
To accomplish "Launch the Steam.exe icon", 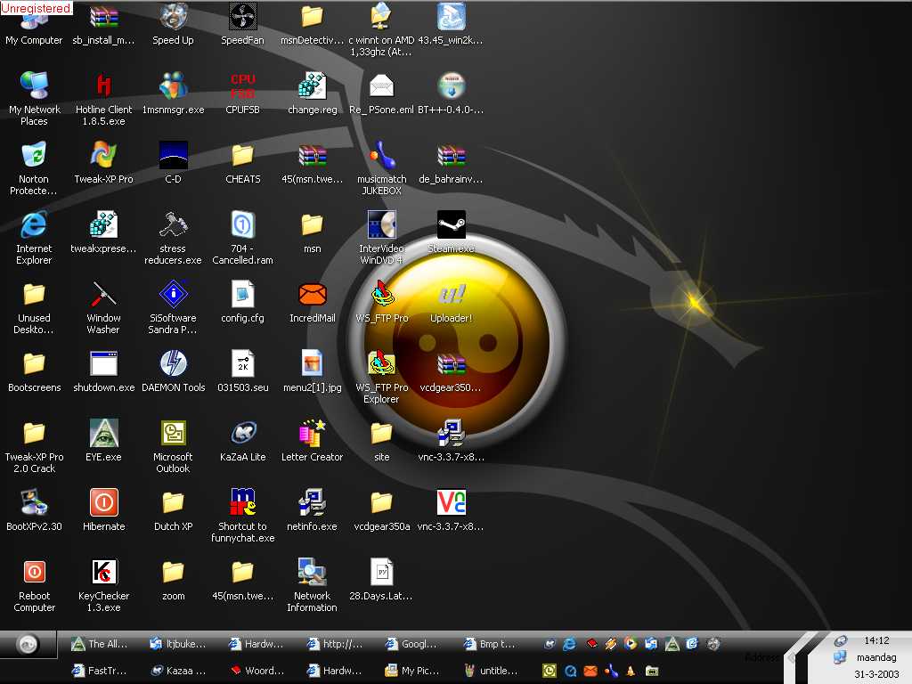I will pos(451,225).
